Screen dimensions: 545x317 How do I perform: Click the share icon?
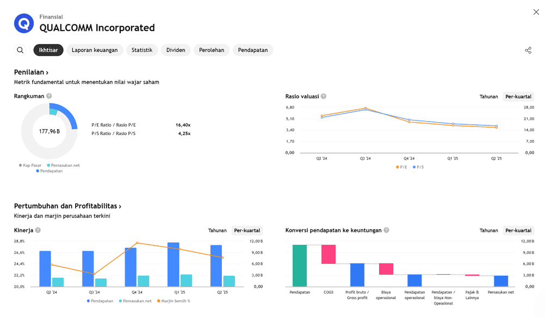pyautogui.click(x=528, y=50)
